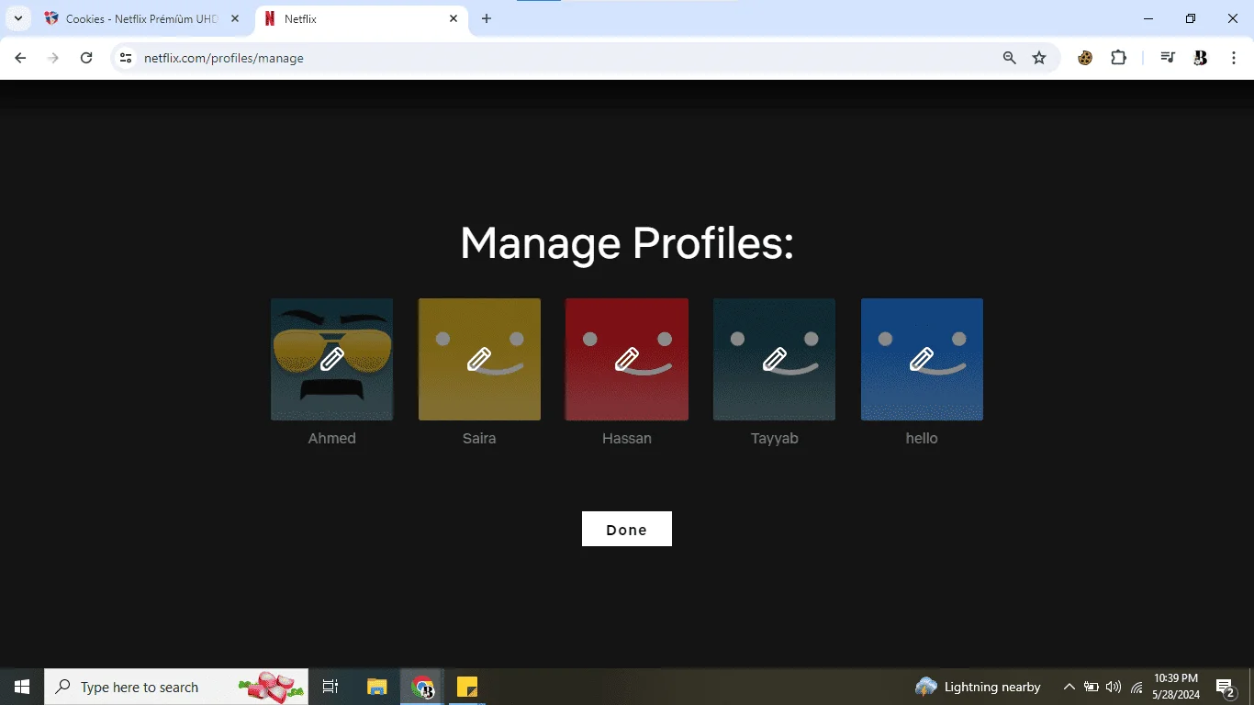
Task: Open File Explorer from the taskbar
Action: 377,687
